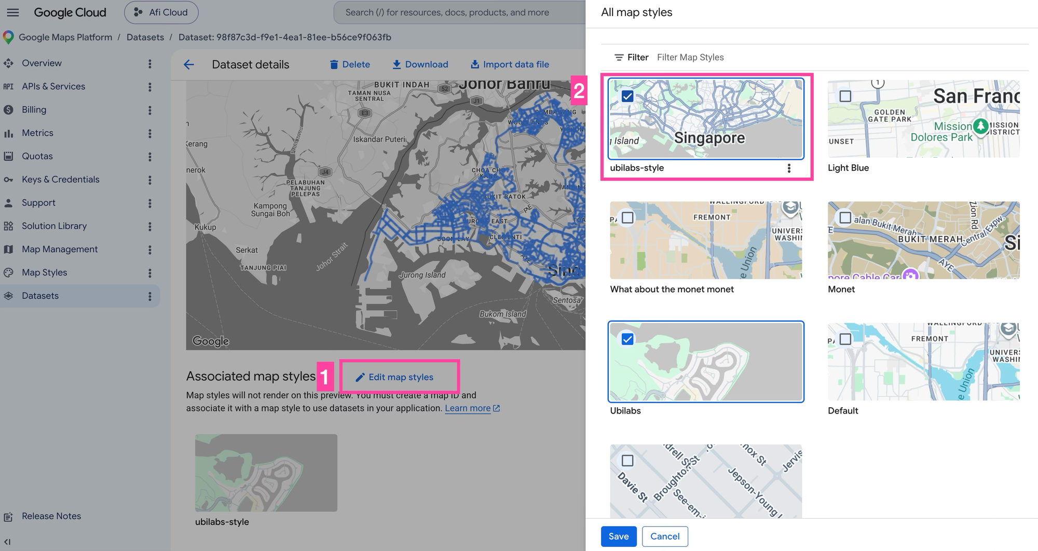The height and width of the screenshot is (551, 1038).
Task: Open Map Styles in the sidebar
Action: 44,273
